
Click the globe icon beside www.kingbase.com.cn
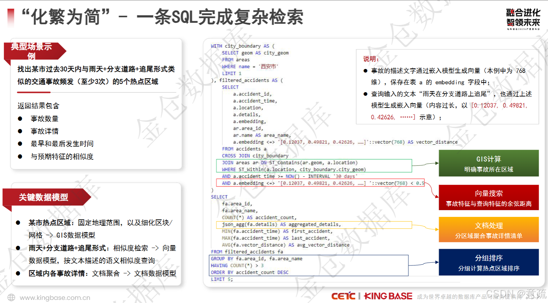tap(11, 298)
